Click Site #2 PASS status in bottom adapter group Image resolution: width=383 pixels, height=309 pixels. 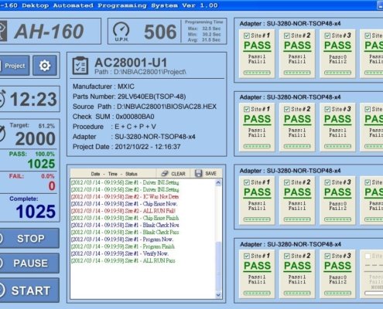[297, 266]
